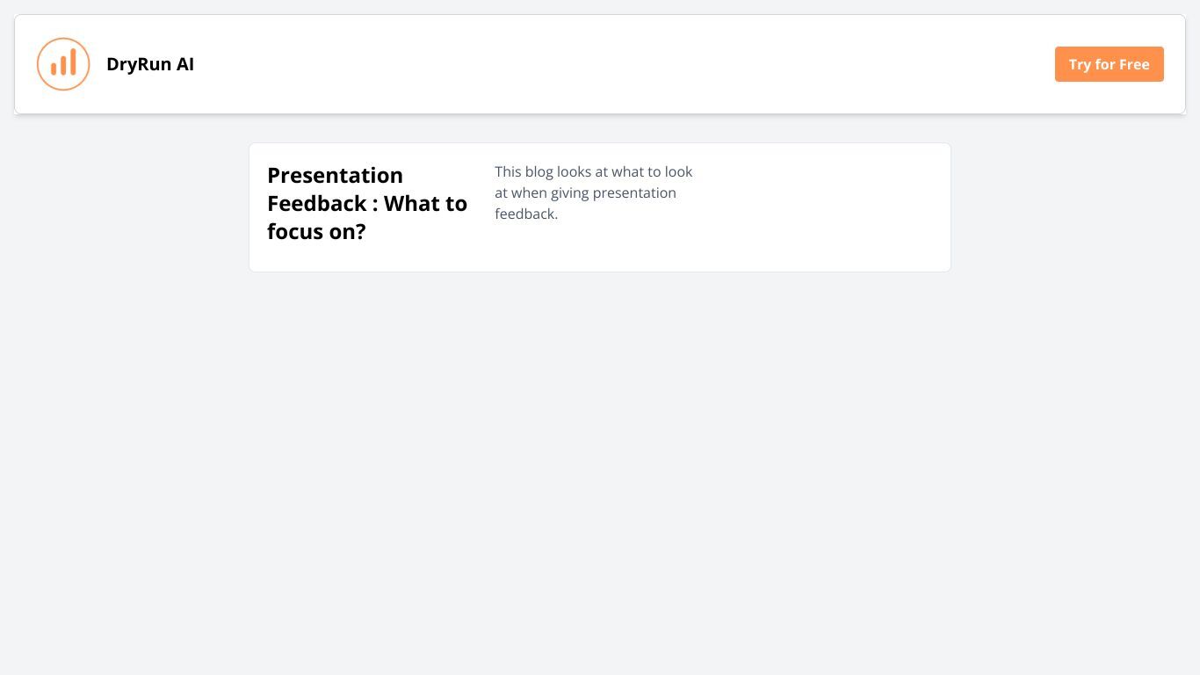Click the "AI" text in header brand
This screenshot has height=675, width=1200.
point(185,64)
